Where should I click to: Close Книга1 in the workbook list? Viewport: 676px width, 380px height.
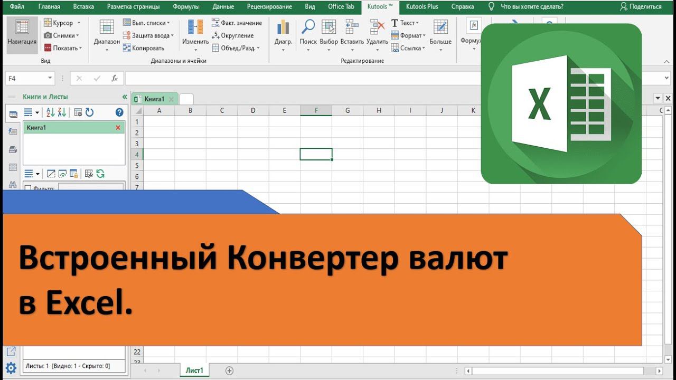[x=118, y=128]
